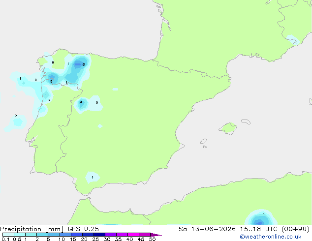Pick legend swatch between 45 and 50
312x241 pixels.
pyautogui.click(x=145, y=235)
